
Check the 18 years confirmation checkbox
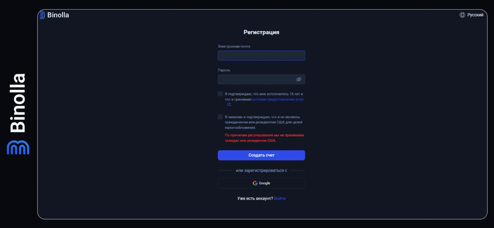point(220,94)
